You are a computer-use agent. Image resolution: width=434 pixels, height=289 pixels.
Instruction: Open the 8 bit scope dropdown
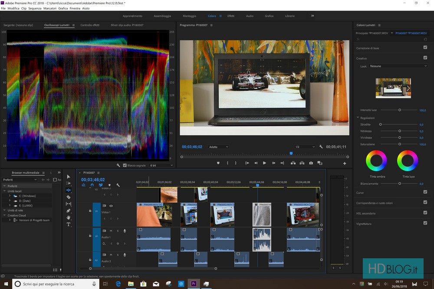[161, 165]
